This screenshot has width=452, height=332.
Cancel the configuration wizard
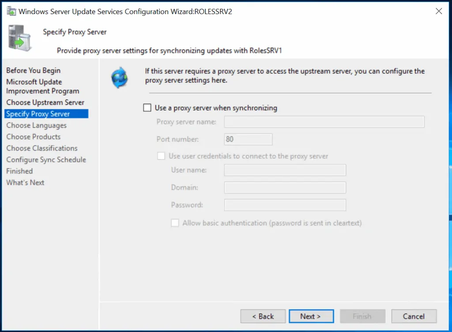coord(413,316)
